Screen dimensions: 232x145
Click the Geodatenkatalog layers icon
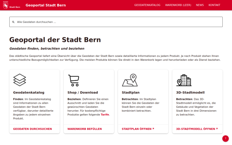click(x=20, y=80)
